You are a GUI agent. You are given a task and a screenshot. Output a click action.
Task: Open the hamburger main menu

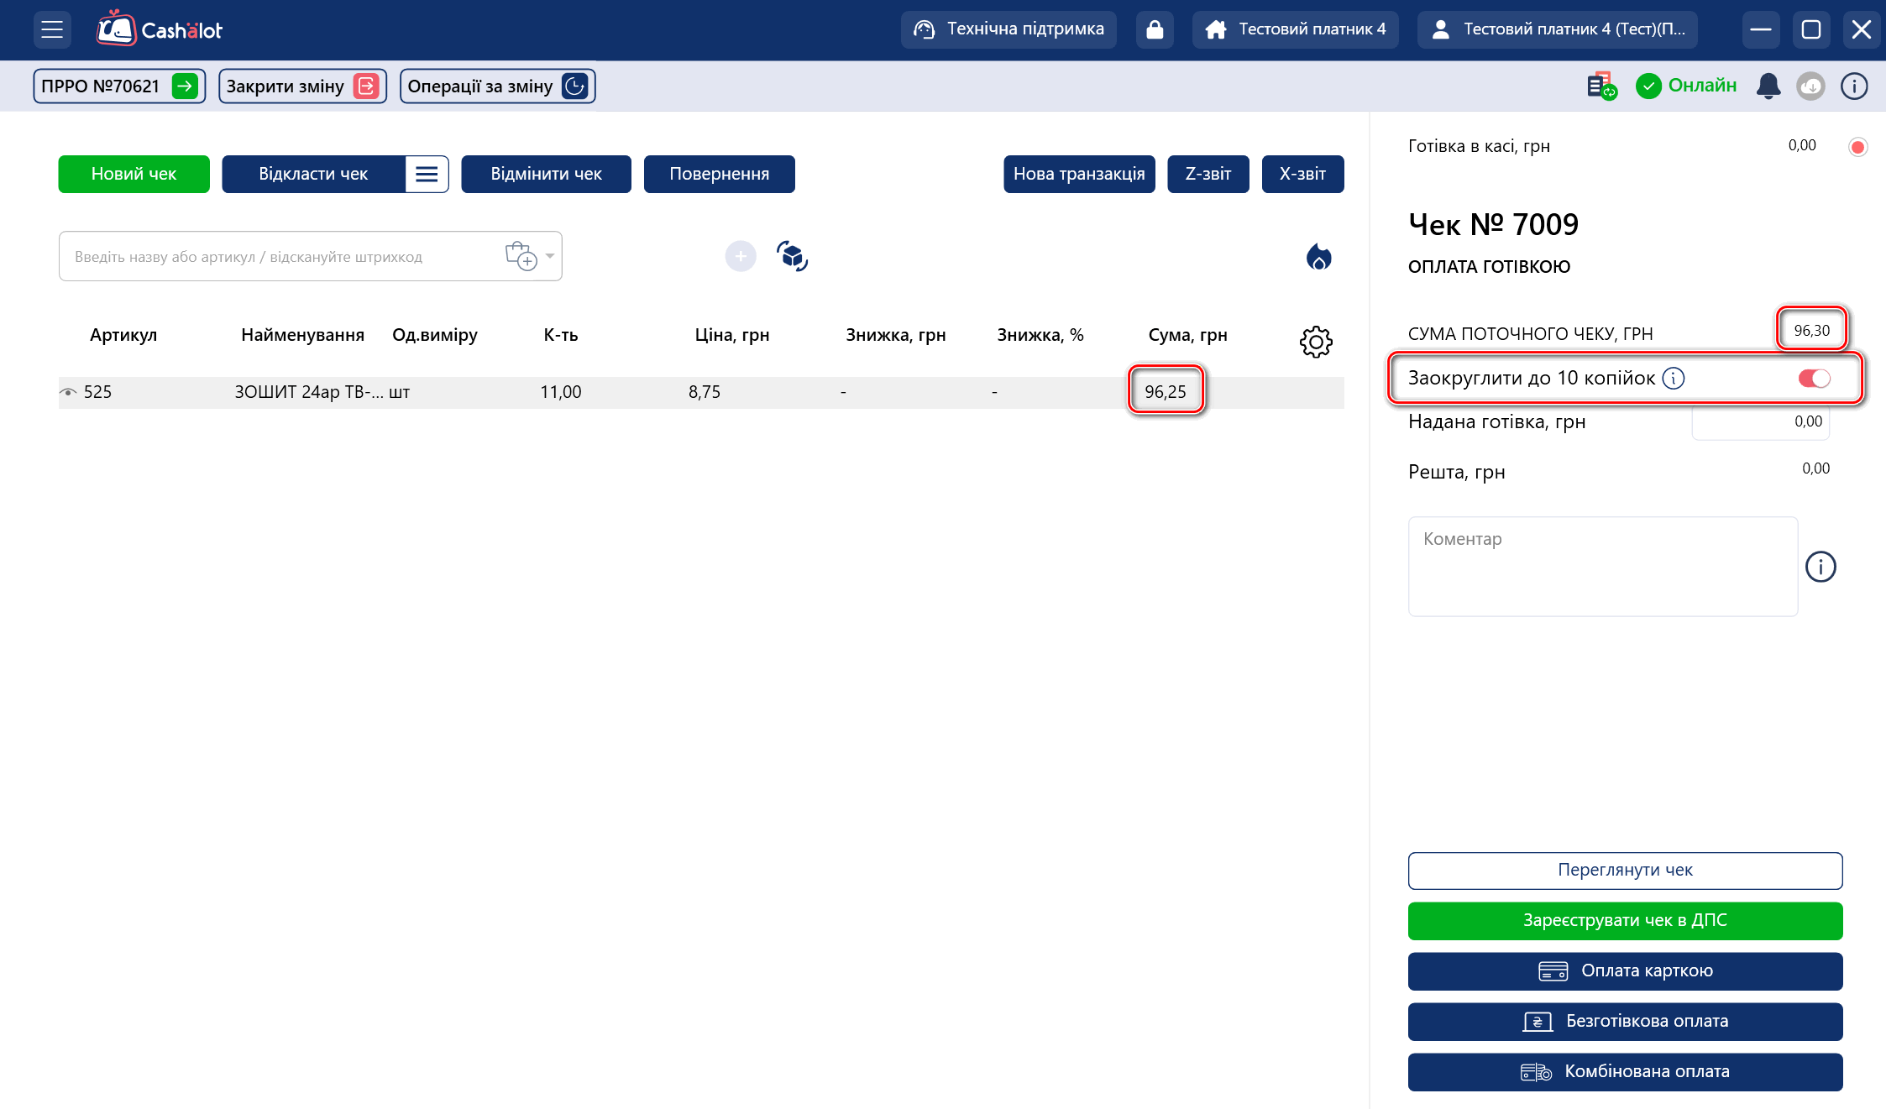tap(52, 30)
